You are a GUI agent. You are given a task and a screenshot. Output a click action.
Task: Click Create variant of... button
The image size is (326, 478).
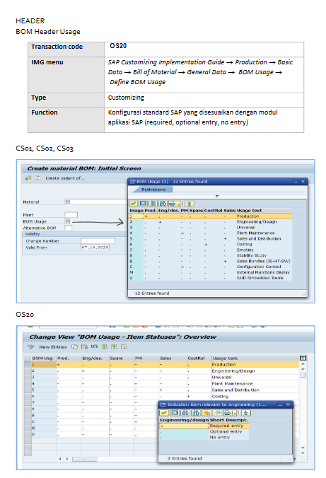click(x=65, y=178)
